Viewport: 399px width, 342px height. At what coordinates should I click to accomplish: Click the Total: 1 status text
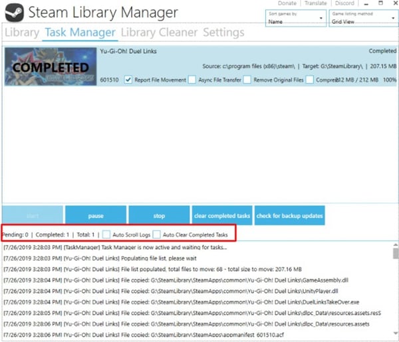[x=86, y=235]
